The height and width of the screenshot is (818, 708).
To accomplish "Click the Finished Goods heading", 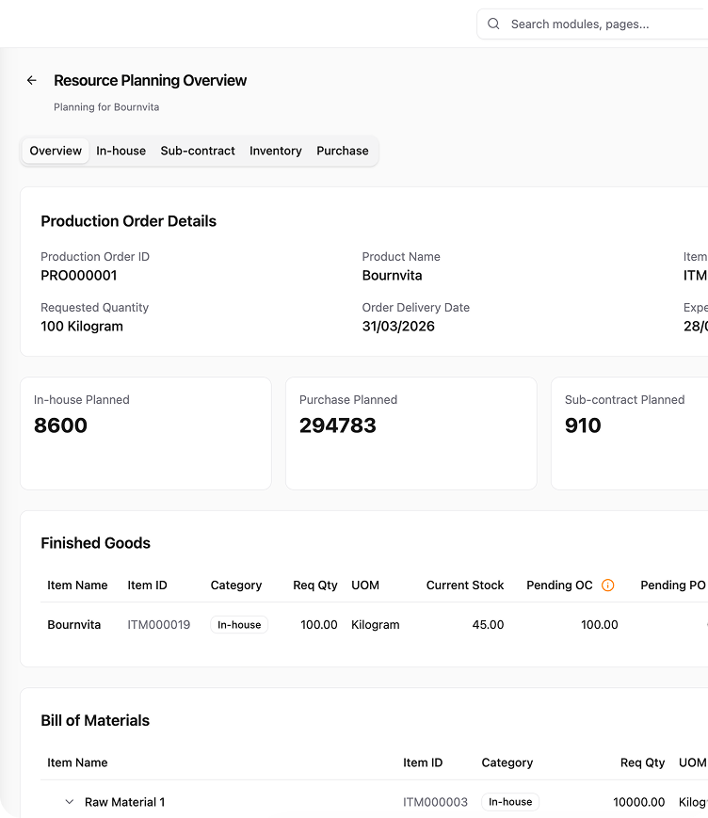I will point(95,543).
